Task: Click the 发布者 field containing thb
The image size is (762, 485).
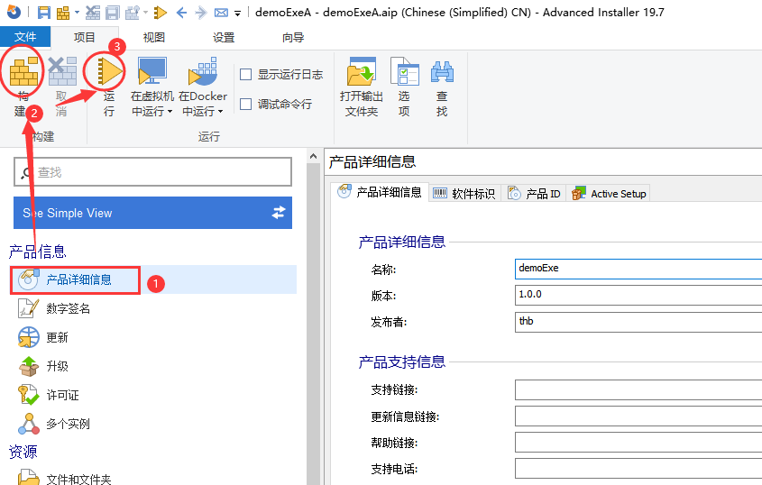Action: tap(638, 322)
